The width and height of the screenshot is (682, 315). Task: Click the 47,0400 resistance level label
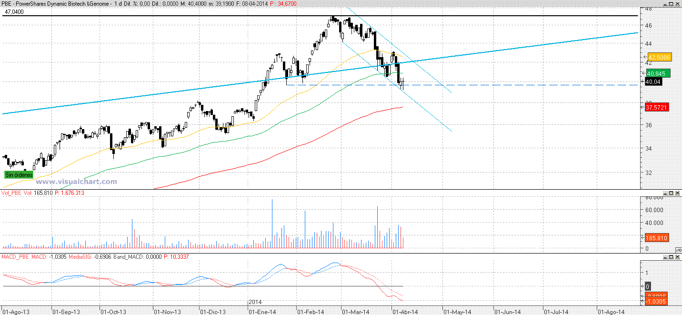(x=13, y=11)
